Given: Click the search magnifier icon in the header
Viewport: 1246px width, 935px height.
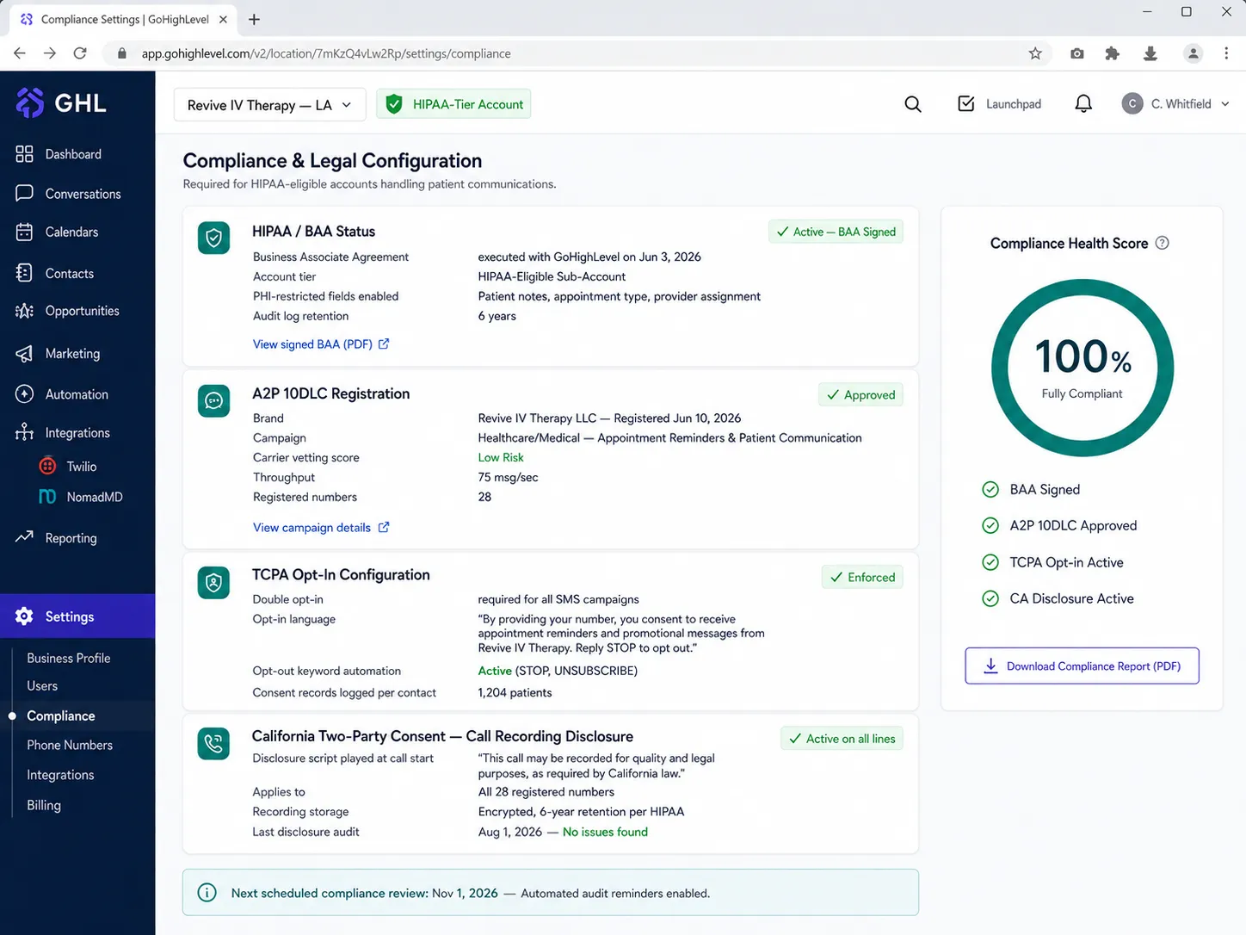Looking at the screenshot, I should [913, 104].
